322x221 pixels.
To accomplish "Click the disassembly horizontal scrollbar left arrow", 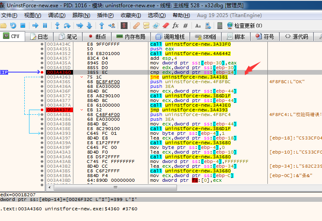I will pos(49,187).
